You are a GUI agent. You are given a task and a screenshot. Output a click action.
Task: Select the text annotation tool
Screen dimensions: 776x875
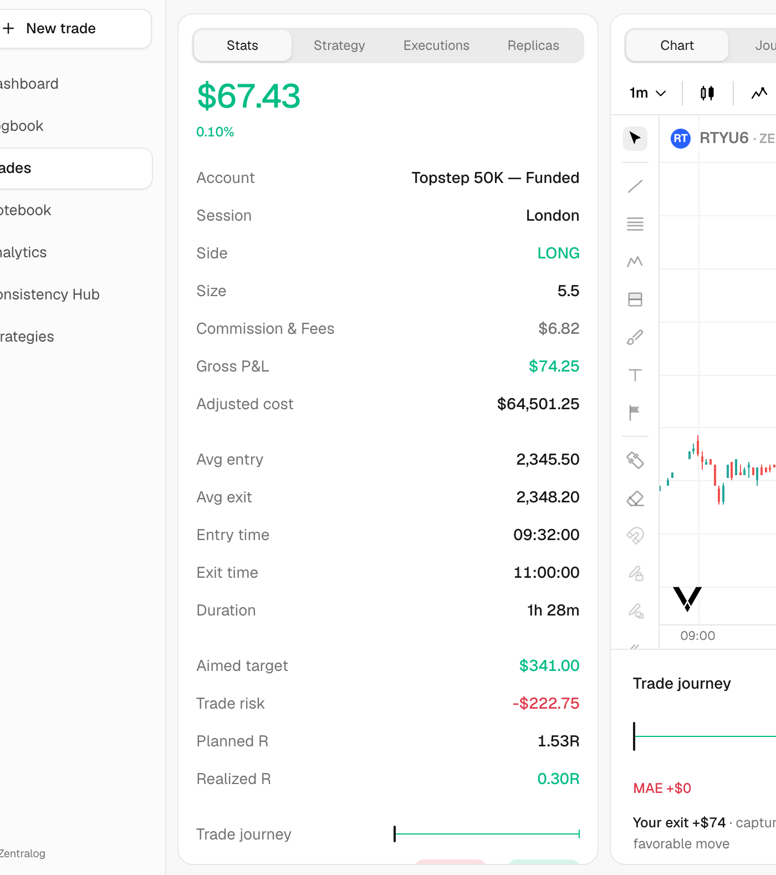click(x=635, y=375)
